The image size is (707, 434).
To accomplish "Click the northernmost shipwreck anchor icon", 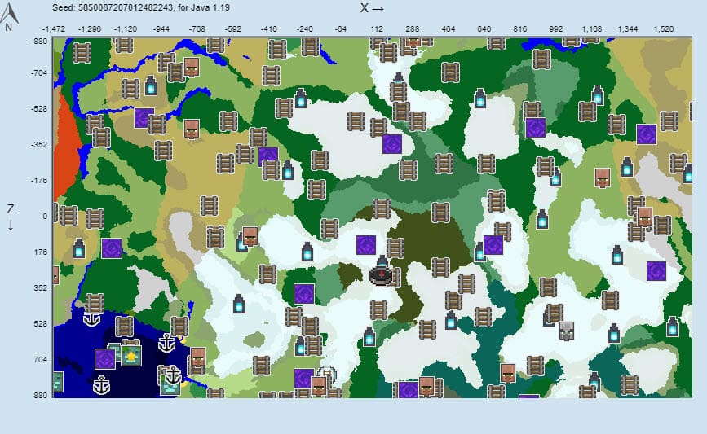I will 91,318.
